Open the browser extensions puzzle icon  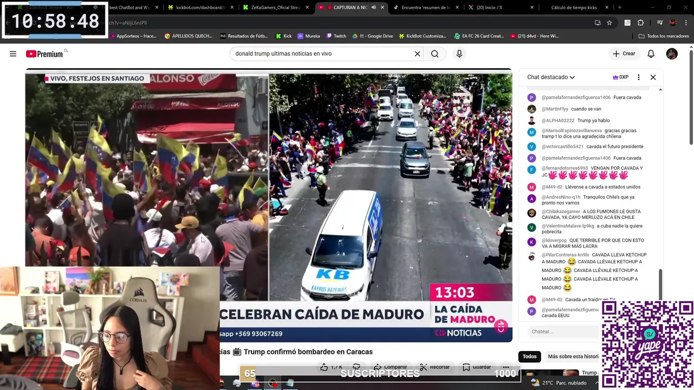coord(640,23)
